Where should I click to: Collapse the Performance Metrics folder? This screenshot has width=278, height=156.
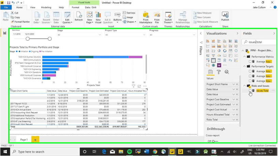pyautogui.click(x=245, y=57)
